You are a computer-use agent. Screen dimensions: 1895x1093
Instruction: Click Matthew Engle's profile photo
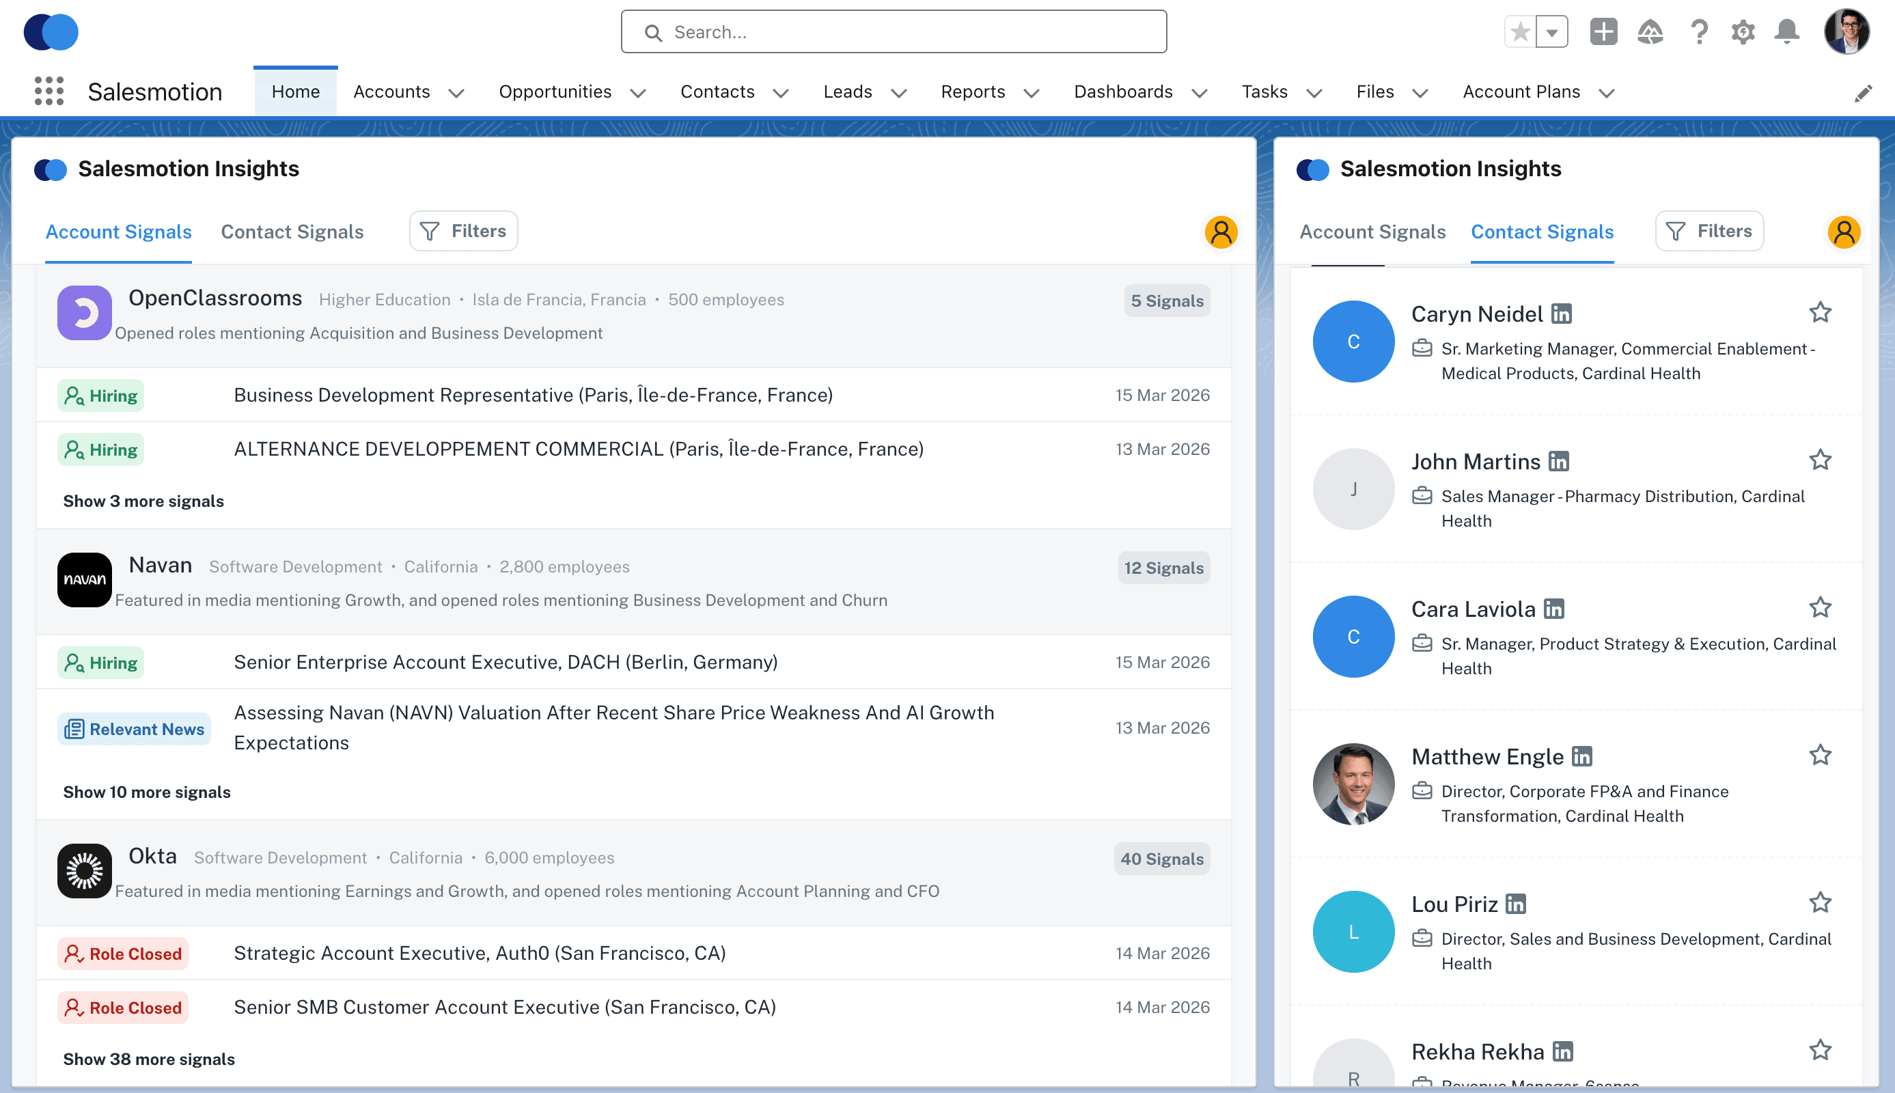1353,784
